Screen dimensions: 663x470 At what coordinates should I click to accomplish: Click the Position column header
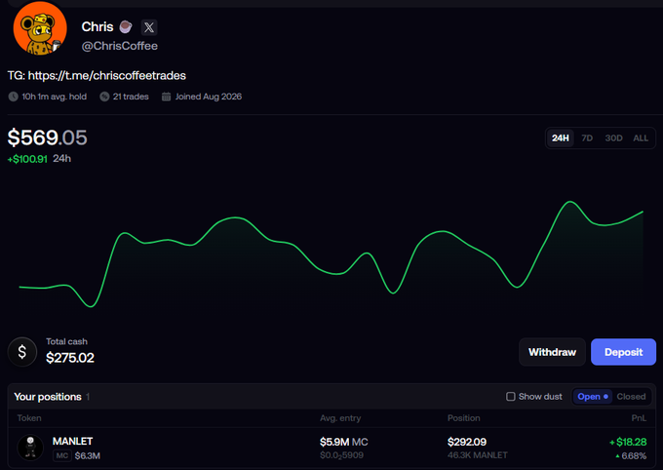464,418
